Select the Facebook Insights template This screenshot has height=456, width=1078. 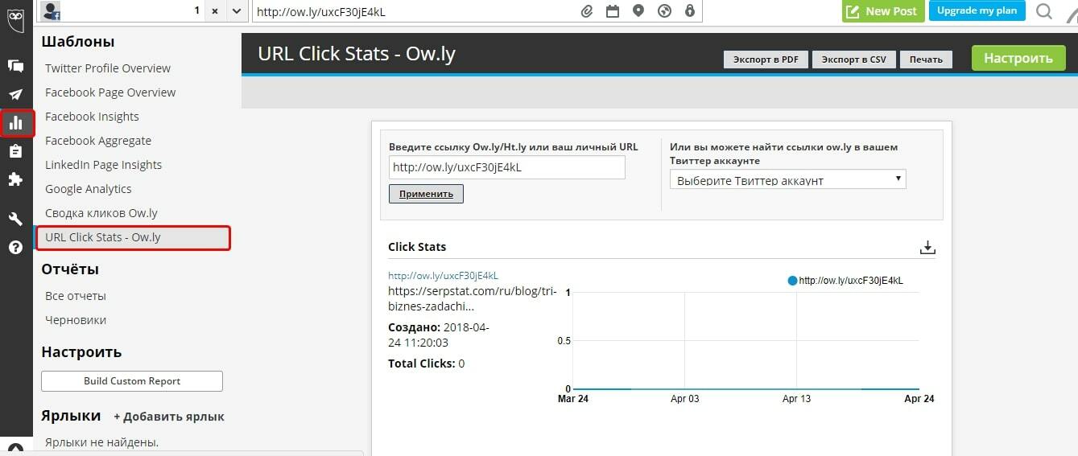point(92,117)
